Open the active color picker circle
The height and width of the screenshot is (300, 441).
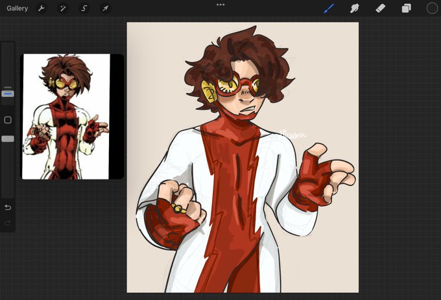coord(432,8)
